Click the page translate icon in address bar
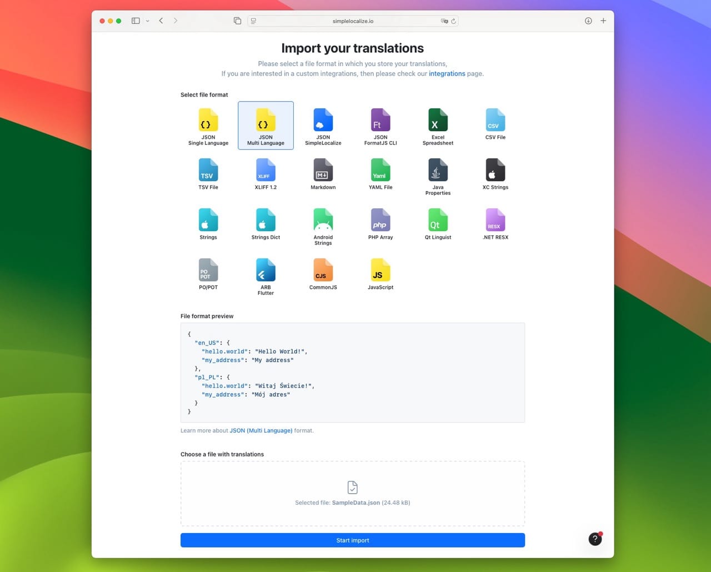This screenshot has width=711, height=572. tap(444, 21)
